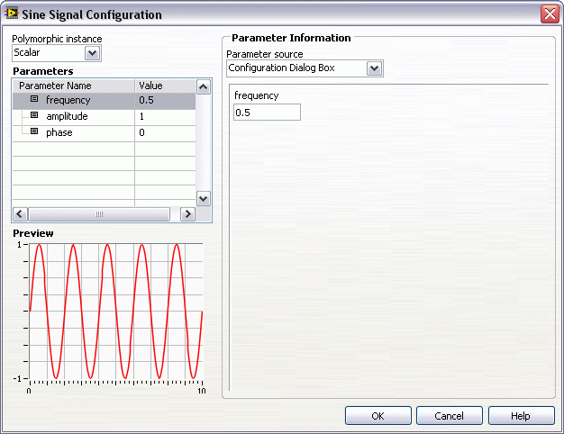Select the amplitude parameter name
The image size is (564, 434).
(x=68, y=116)
